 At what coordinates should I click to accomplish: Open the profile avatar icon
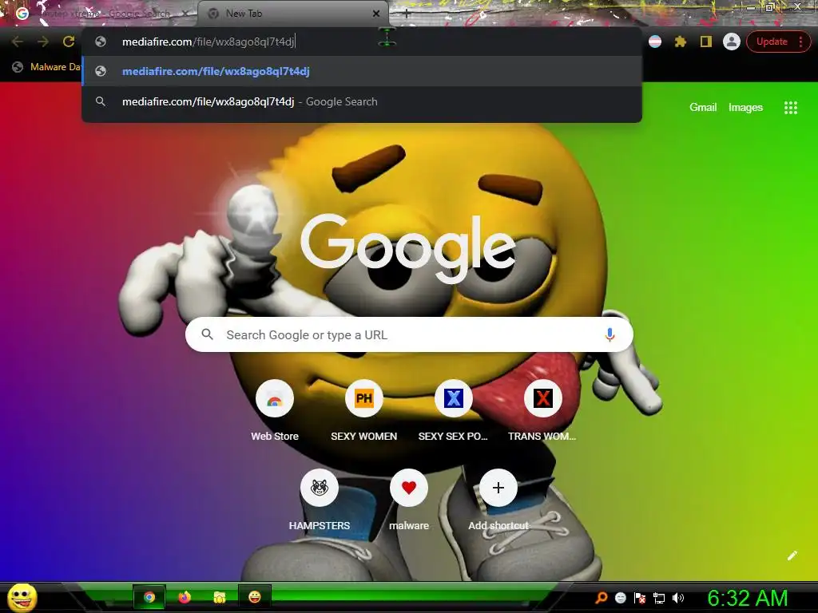[732, 42]
